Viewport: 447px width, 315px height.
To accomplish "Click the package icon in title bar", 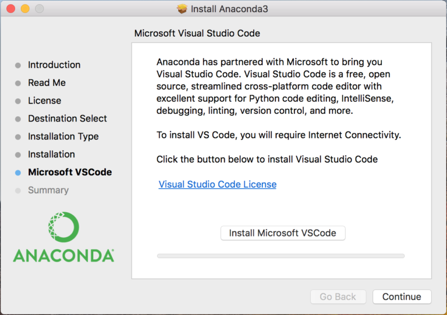I will point(182,9).
